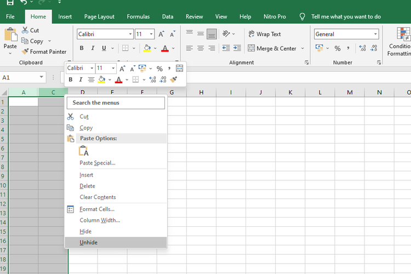
Task: Open the ribbon Borders button
Action: coord(125,48)
